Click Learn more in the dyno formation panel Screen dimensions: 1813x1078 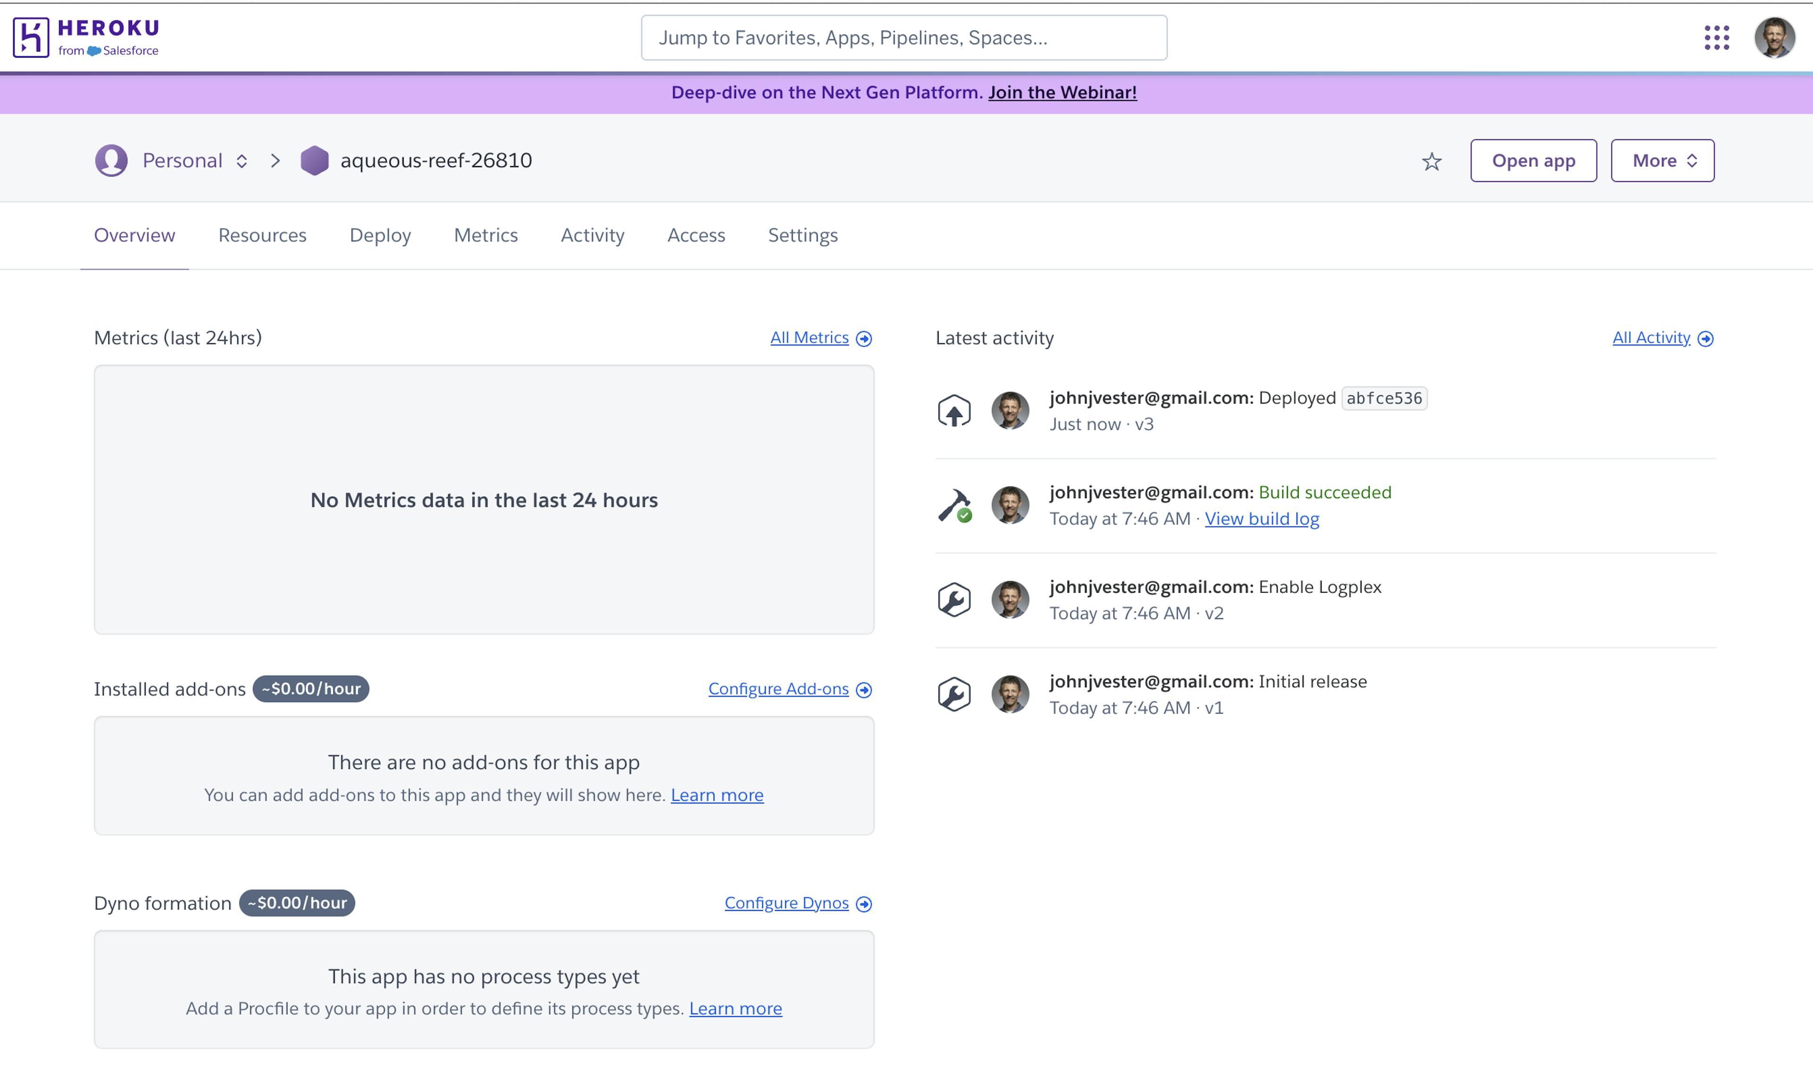tap(735, 1009)
